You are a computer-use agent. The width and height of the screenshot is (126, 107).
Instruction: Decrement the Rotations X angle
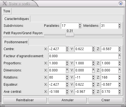point(67,79)
